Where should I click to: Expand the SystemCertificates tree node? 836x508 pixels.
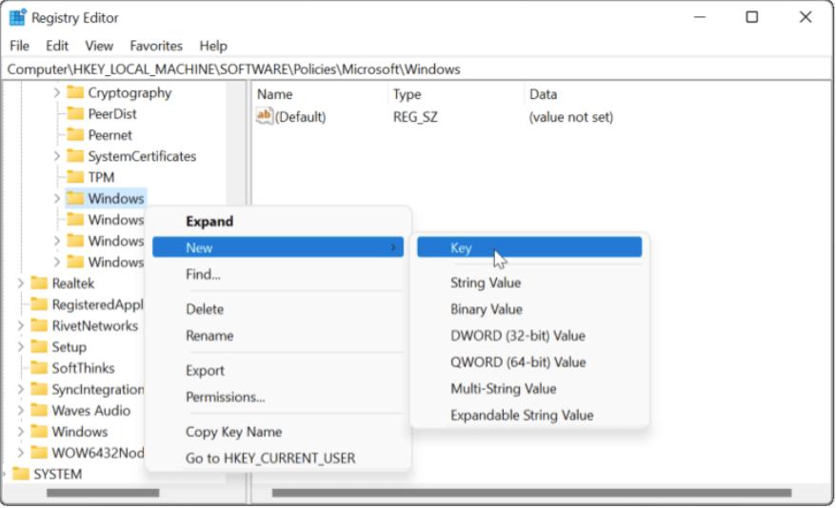pyautogui.click(x=57, y=156)
